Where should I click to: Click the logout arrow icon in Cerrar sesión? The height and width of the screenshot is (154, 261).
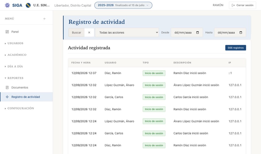pyautogui.click(x=233, y=5)
